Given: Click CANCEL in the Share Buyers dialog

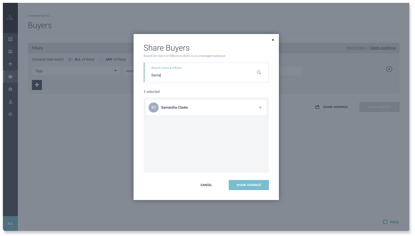Looking at the screenshot, I should tap(206, 185).
